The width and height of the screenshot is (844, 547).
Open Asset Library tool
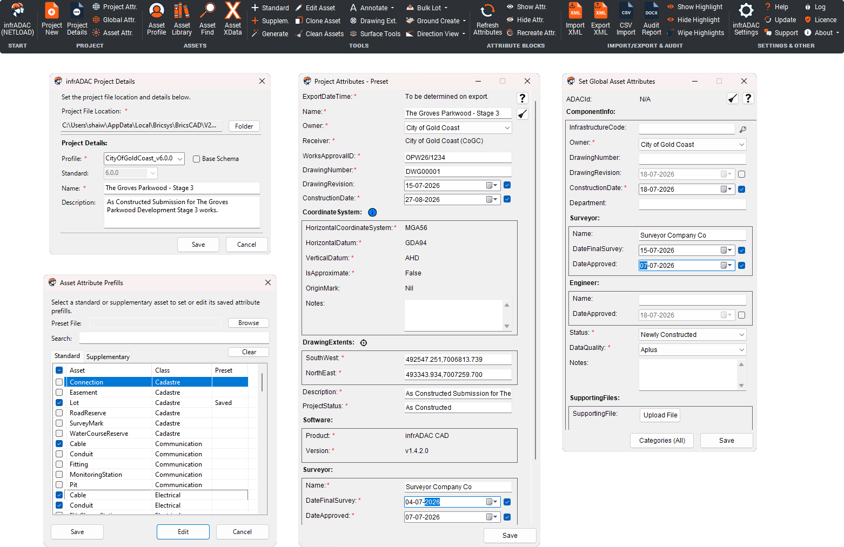click(x=182, y=19)
